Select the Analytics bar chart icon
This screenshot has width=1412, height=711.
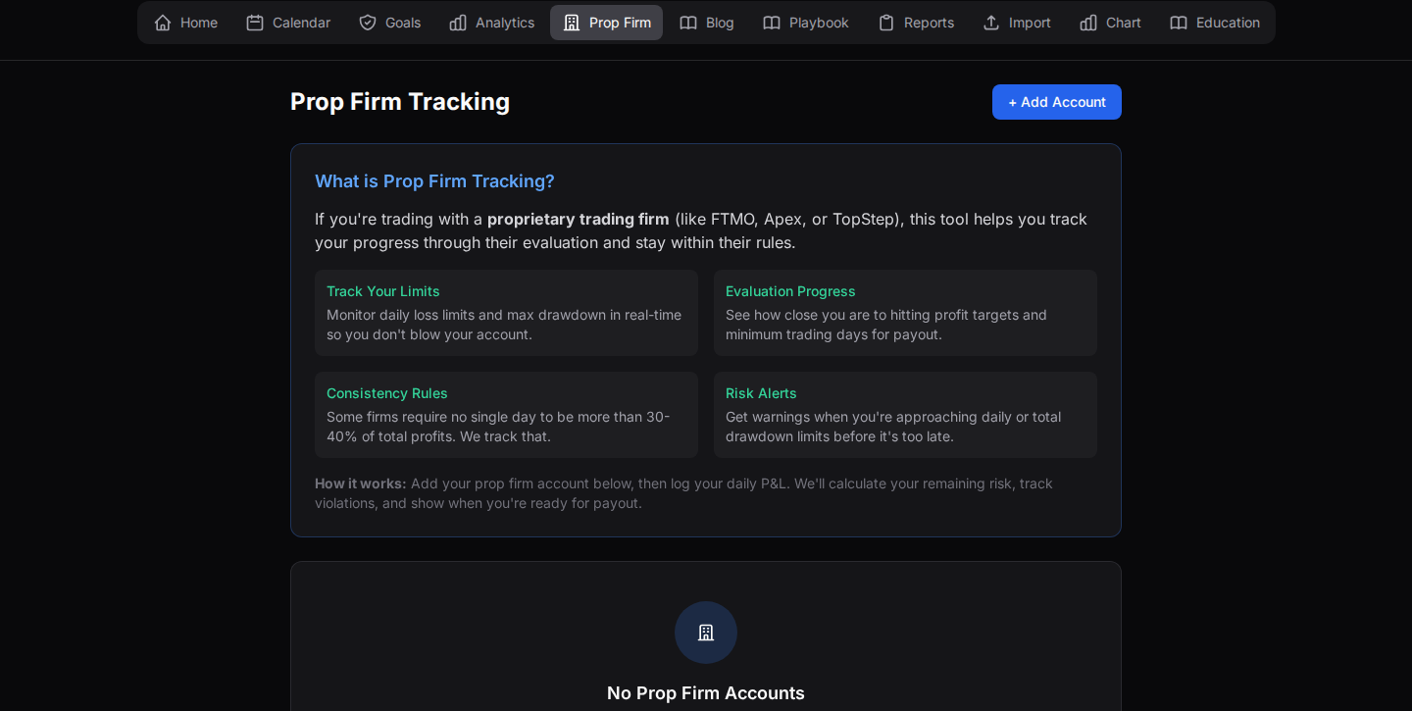(x=458, y=22)
